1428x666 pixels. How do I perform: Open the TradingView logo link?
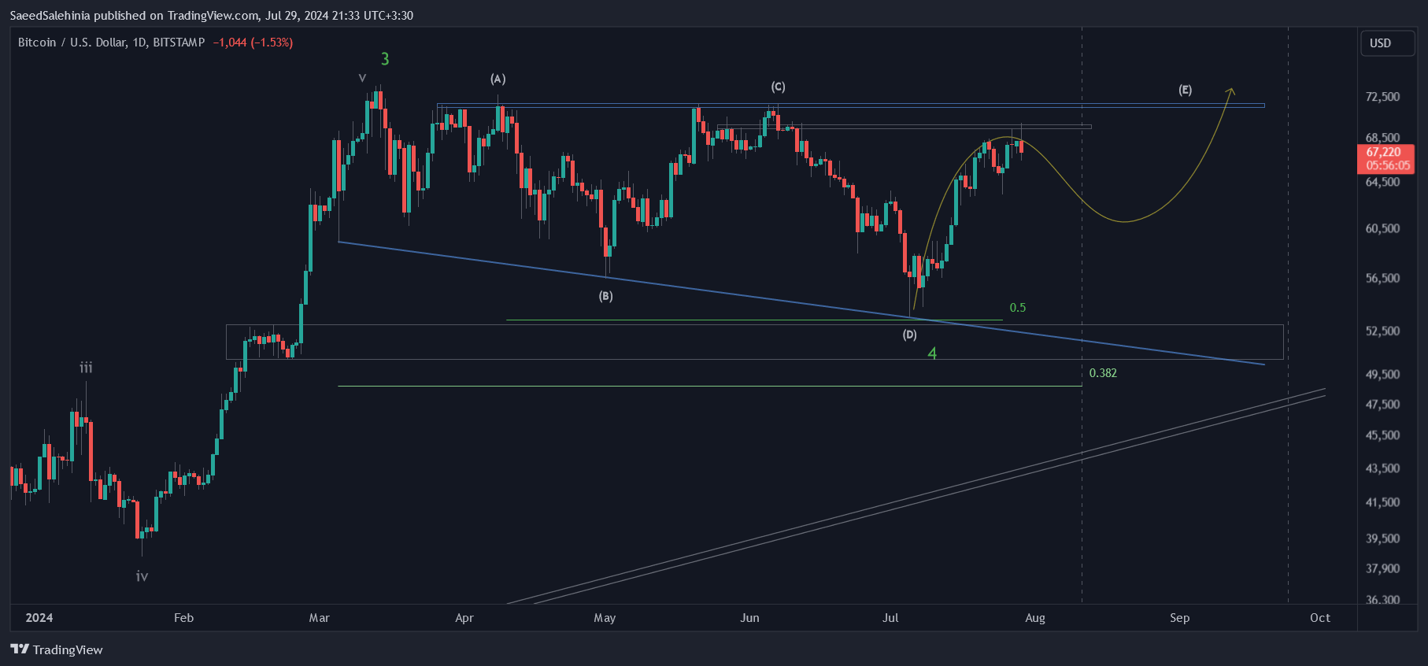(x=57, y=649)
